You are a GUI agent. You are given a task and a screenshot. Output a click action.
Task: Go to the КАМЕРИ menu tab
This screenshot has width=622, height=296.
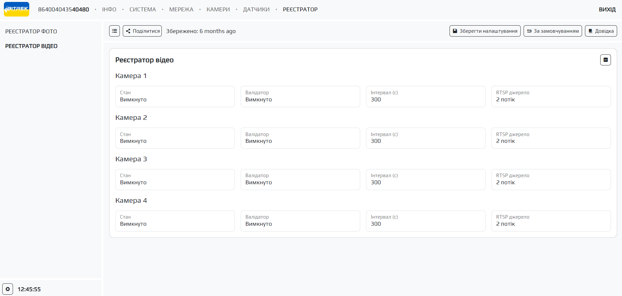218,9
